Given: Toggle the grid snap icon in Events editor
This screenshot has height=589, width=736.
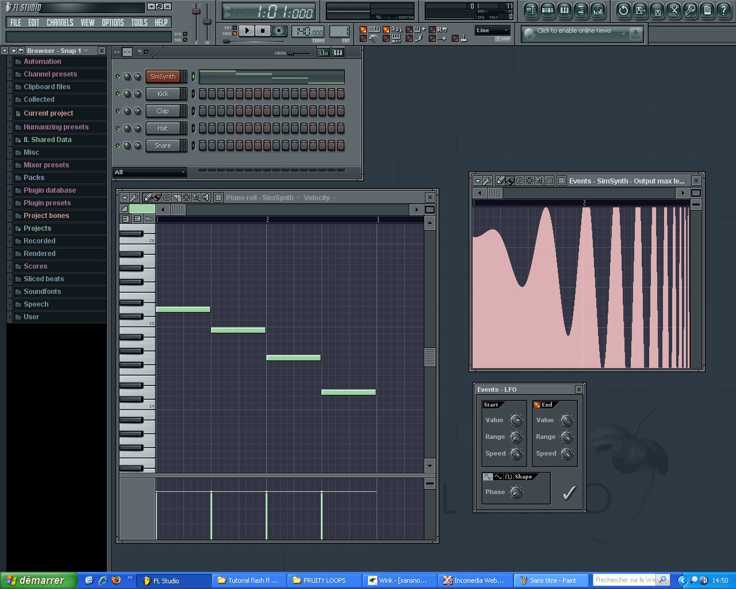Looking at the screenshot, I should point(562,181).
